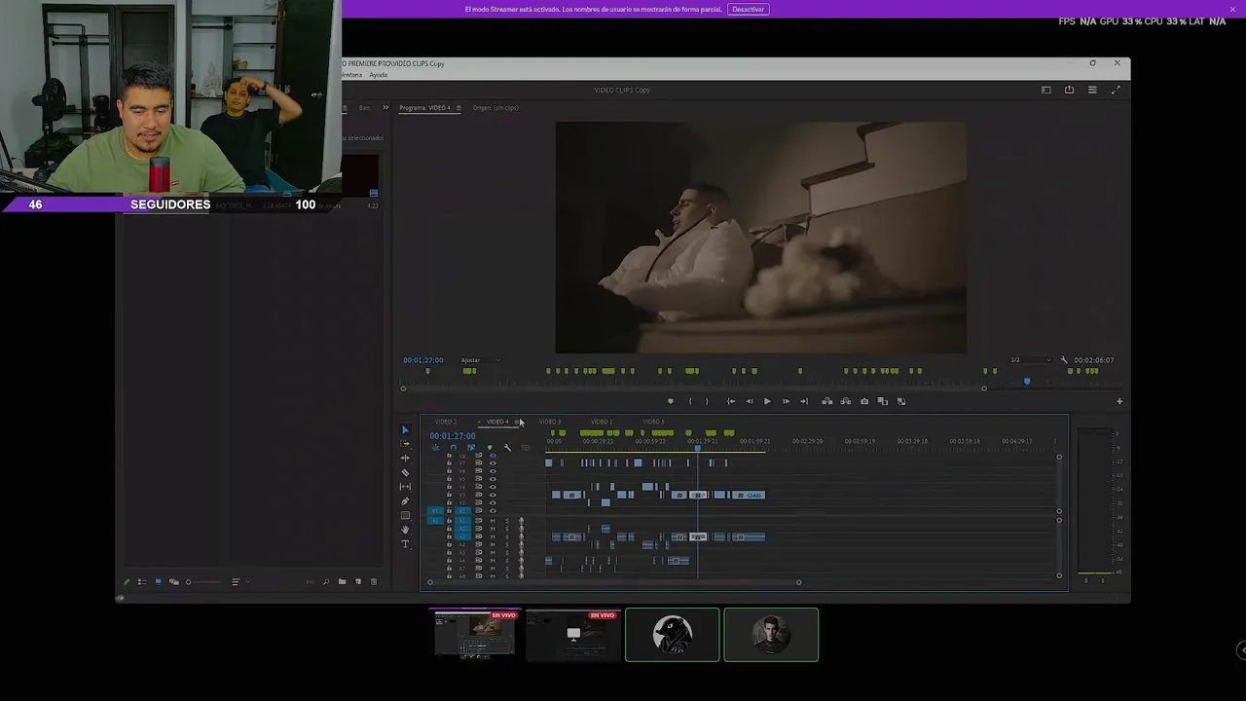Open second EN VIVO stream thumbnail
The image size is (1246, 701).
coord(573,635)
